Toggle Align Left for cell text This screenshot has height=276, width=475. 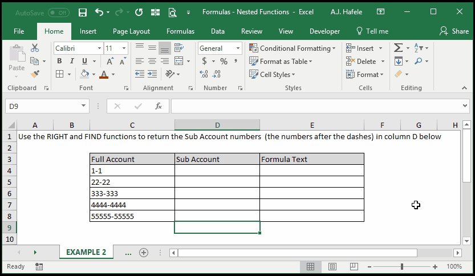(139, 61)
